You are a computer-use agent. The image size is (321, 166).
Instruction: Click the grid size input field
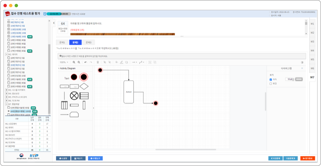click(290, 79)
